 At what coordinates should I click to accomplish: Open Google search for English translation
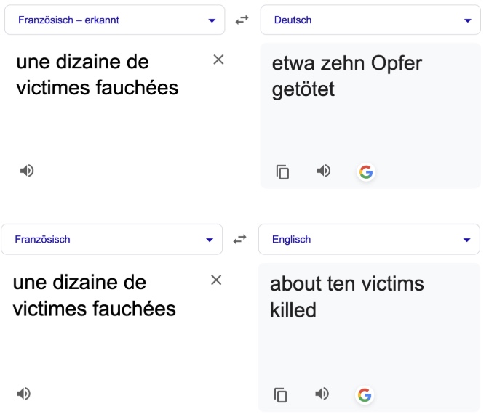point(365,395)
